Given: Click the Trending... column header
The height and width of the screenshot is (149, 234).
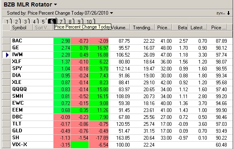Looking at the screenshot, I should coord(143,28).
